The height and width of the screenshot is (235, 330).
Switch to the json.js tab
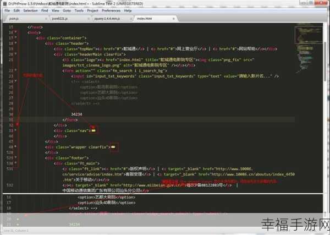[25, 19]
